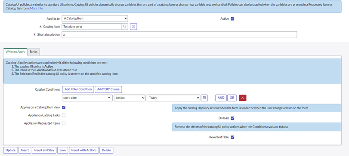349x156 pixels.
Task: Click the Insert and Stay button
Action: [44, 150]
